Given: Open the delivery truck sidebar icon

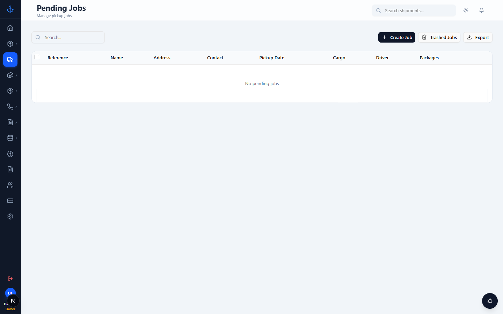Looking at the screenshot, I should 10,59.
